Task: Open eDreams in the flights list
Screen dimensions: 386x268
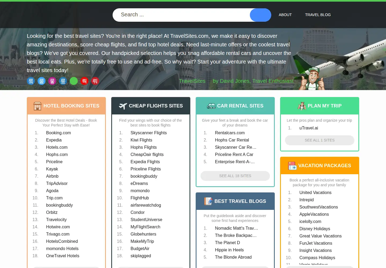Action: (139, 183)
